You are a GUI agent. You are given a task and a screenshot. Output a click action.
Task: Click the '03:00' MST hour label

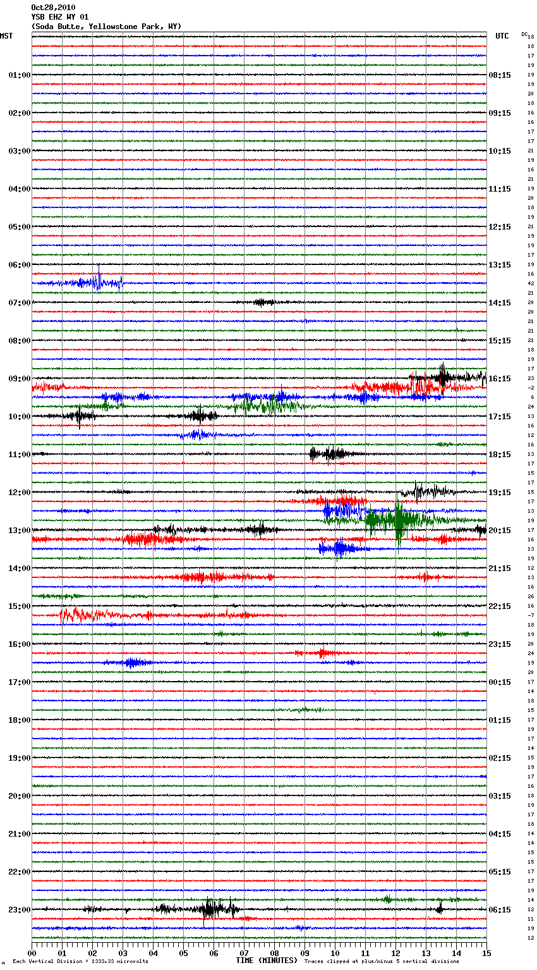click(19, 151)
